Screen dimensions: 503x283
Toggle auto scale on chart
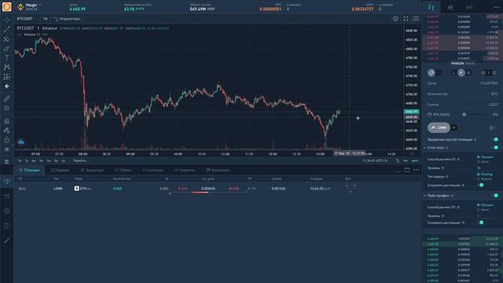click(x=415, y=160)
